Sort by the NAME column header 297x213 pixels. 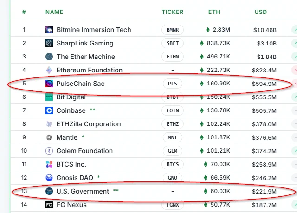pos(54,12)
